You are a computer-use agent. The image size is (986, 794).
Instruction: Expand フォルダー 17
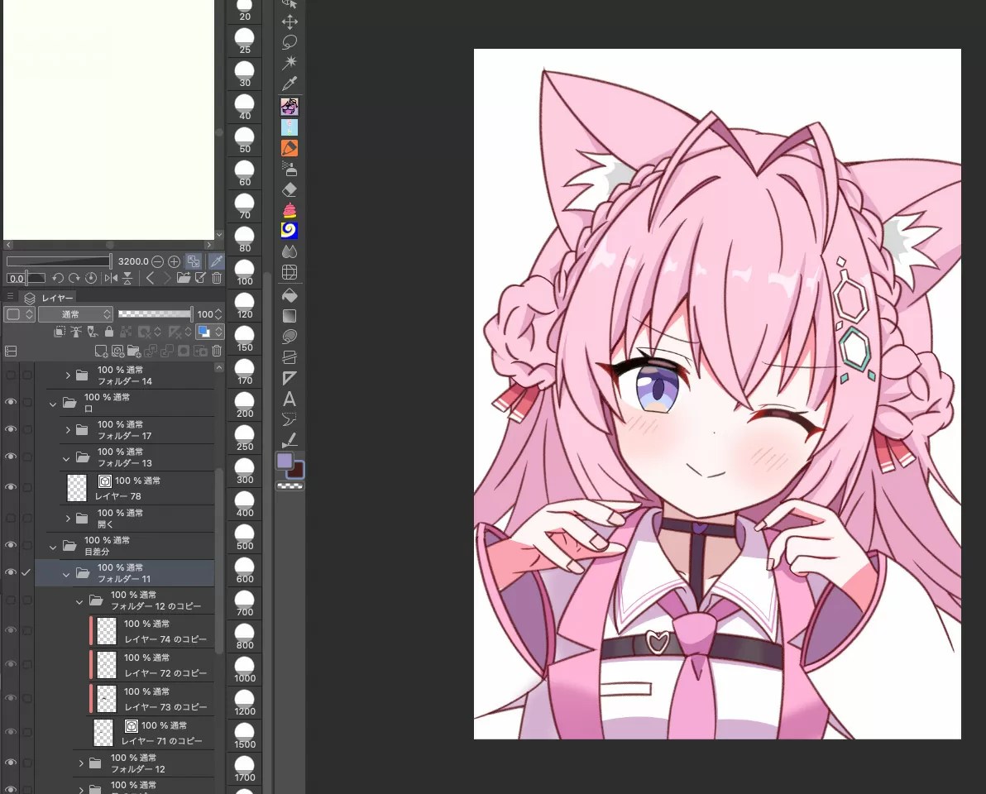click(x=68, y=430)
